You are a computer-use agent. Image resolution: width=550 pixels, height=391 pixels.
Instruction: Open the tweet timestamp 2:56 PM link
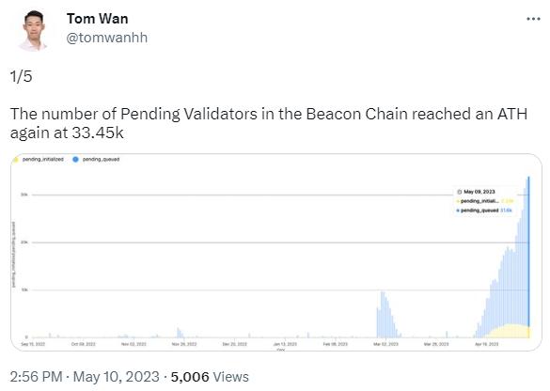(36, 377)
